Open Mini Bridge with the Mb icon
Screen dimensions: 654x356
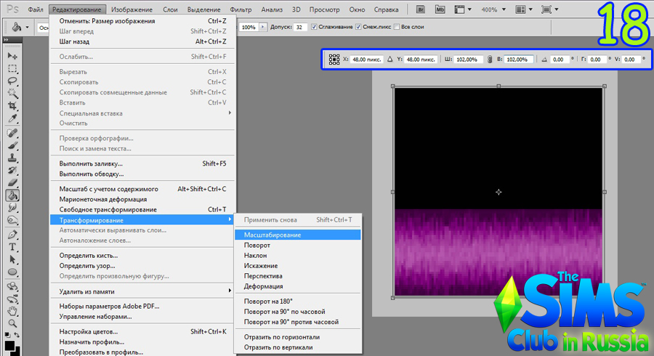pos(441,10)
